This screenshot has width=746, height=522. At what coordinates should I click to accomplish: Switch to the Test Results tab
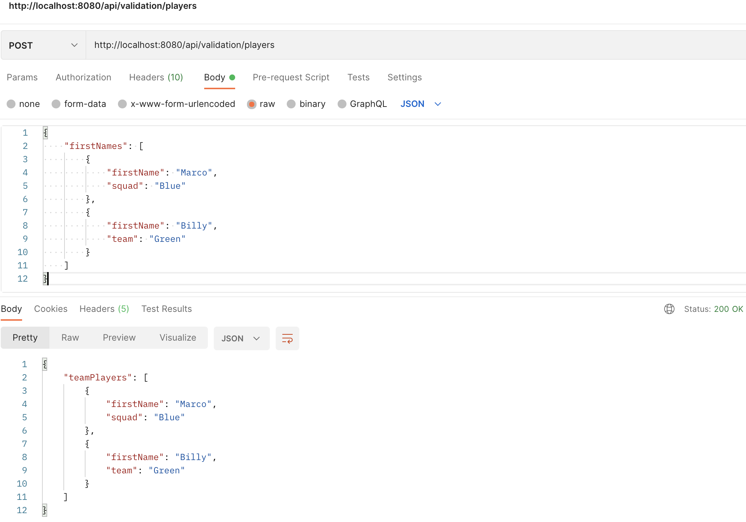point(167,309)
